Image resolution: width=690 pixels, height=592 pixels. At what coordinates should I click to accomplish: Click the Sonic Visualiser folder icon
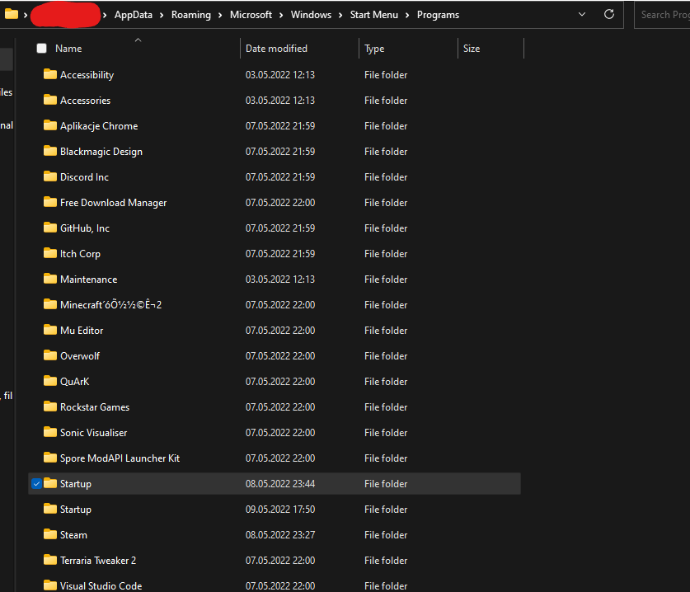(50, 432)
